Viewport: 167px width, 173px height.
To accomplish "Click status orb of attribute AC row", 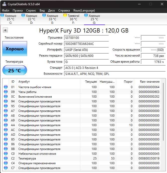I will (6, 130).
